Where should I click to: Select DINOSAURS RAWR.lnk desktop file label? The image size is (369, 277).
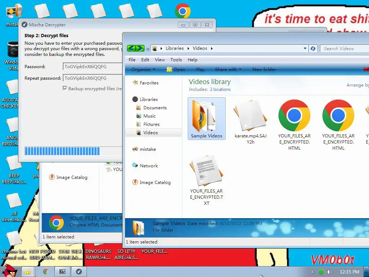point(98,254)
